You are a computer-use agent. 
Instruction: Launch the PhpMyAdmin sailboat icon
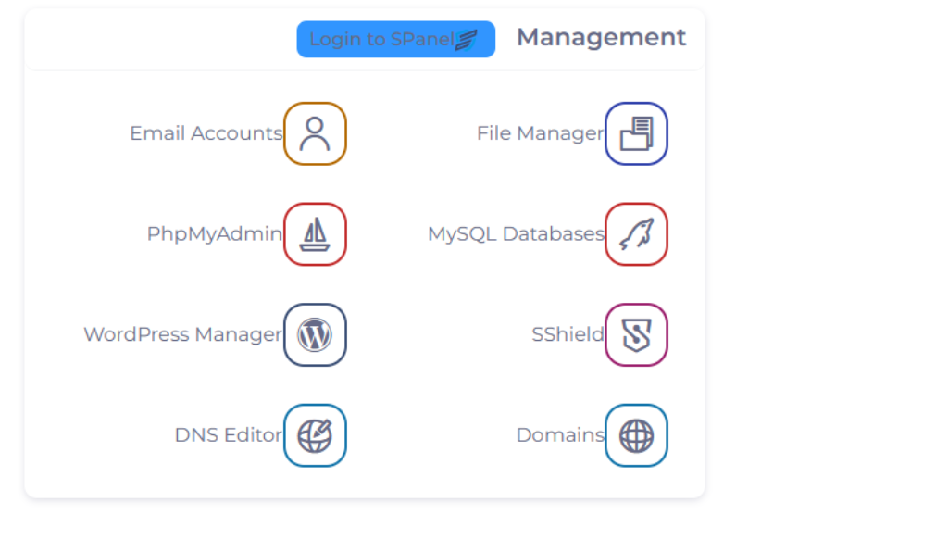click(x=315, y=234)
